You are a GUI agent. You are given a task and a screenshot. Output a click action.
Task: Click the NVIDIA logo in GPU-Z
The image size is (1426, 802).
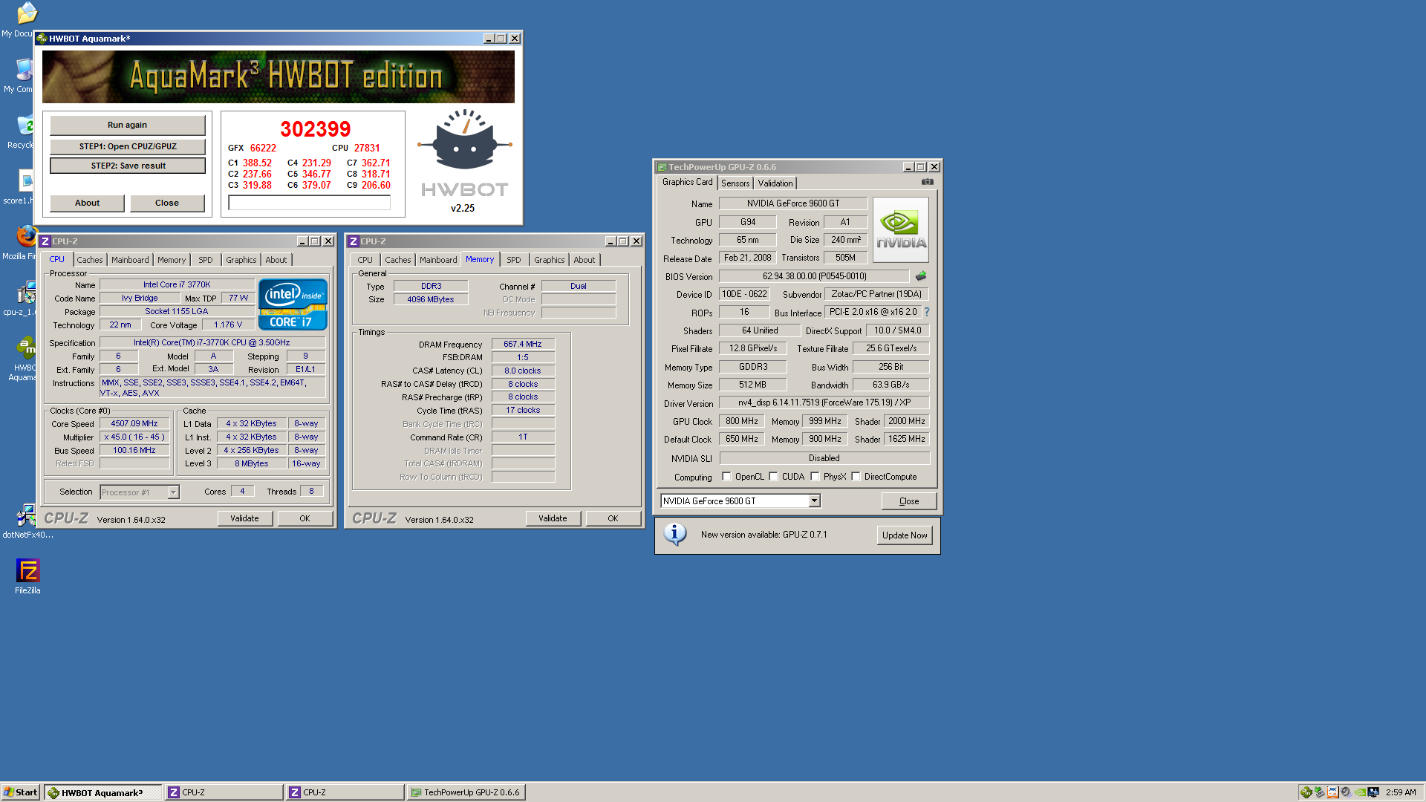click(901, 230)
